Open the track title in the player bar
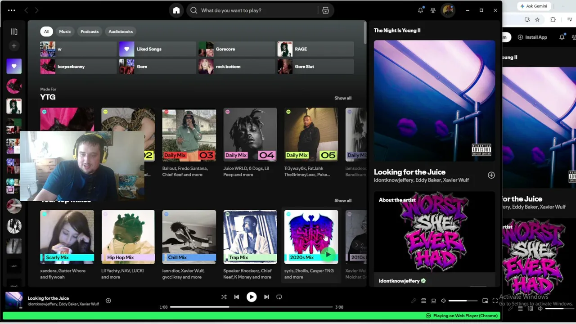This screenshot has width=576, height=324. [48, 298]
